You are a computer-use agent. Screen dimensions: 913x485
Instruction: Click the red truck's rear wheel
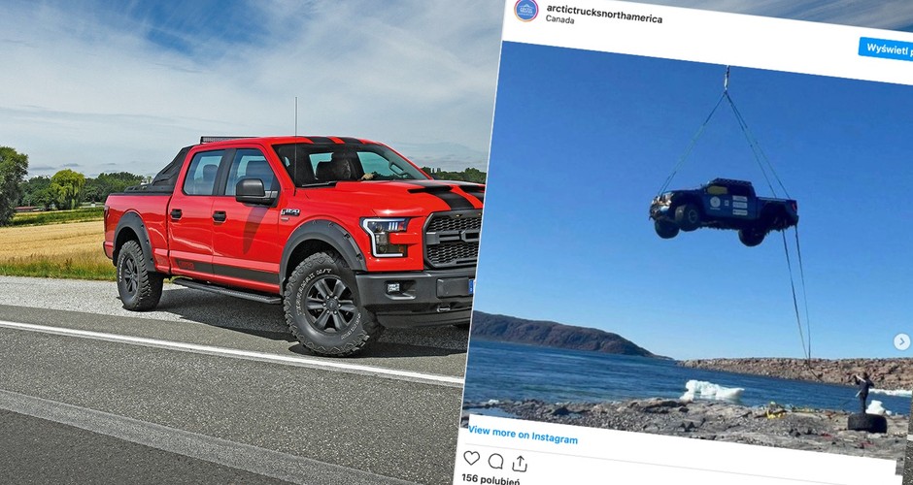tap(139, 275)
